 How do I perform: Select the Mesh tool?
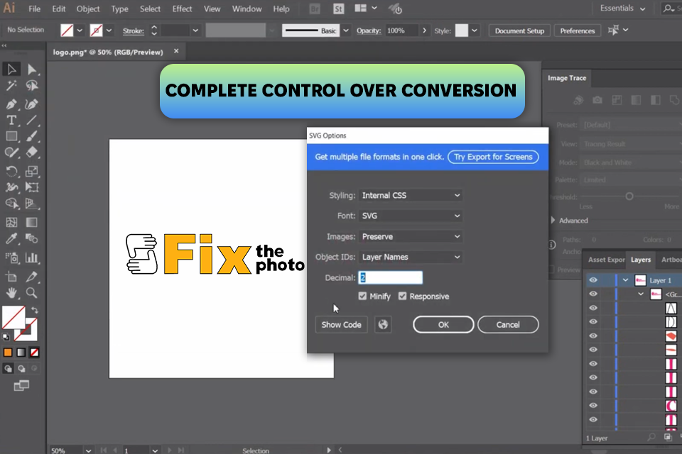12,223
